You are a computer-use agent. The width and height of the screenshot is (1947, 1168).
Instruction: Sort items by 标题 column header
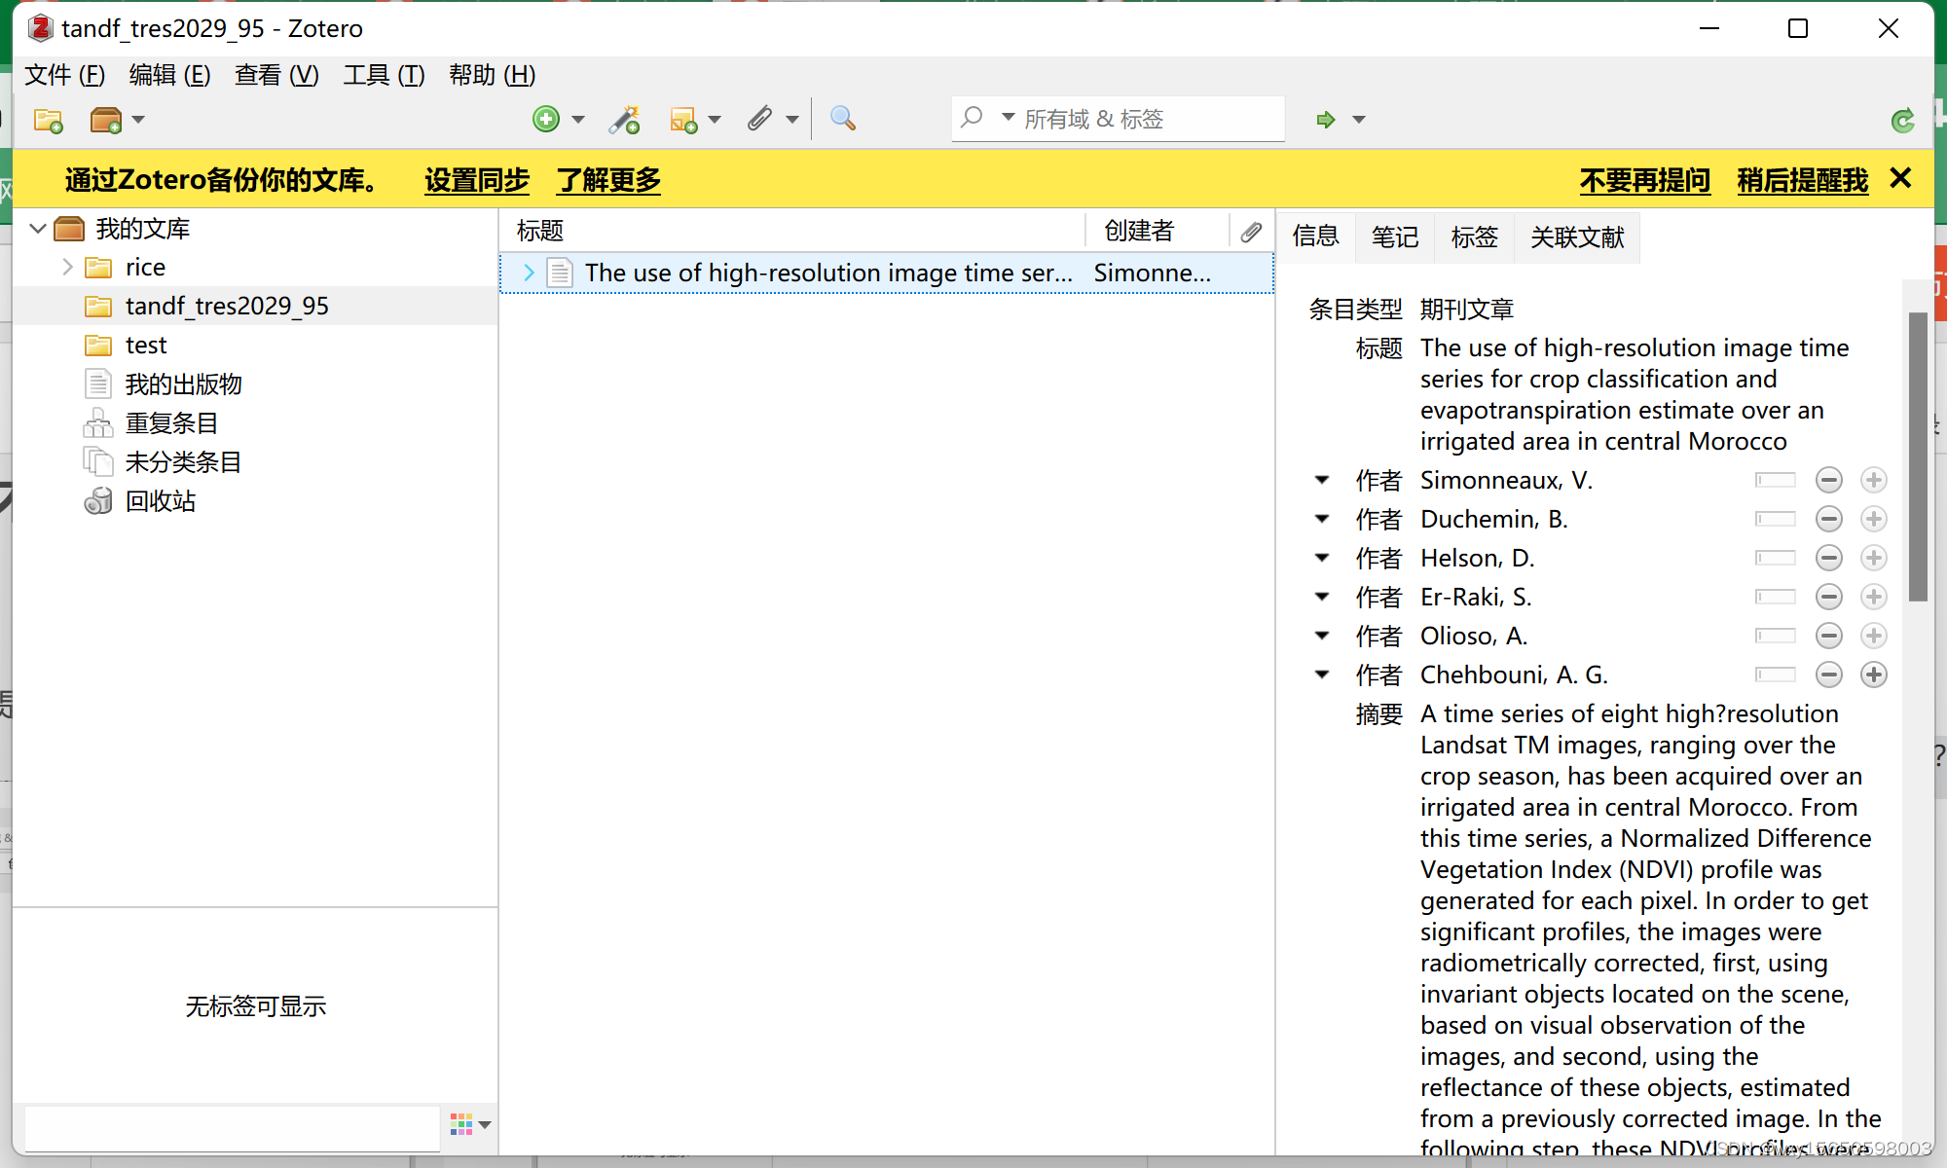(x=791, y=231)
